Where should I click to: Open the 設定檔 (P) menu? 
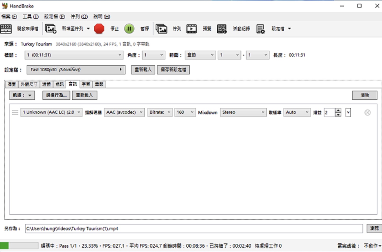(x=54, y=17)
